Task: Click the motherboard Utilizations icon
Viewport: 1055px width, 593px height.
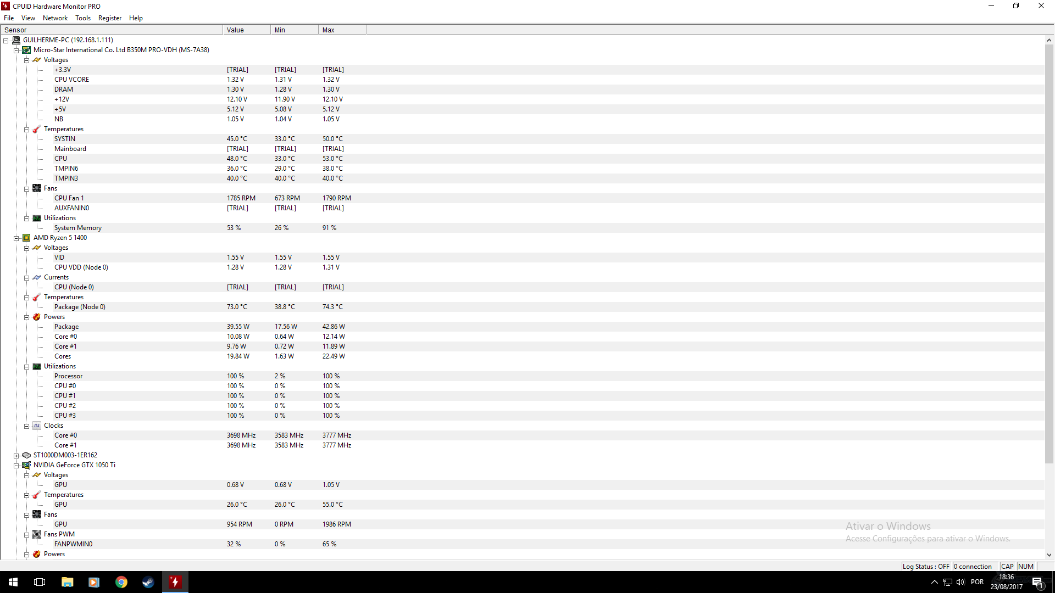Action: point(37,218)
